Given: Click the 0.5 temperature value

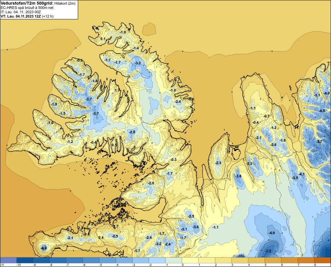Looking at the screenshot, I should click(x=114, y=145).
